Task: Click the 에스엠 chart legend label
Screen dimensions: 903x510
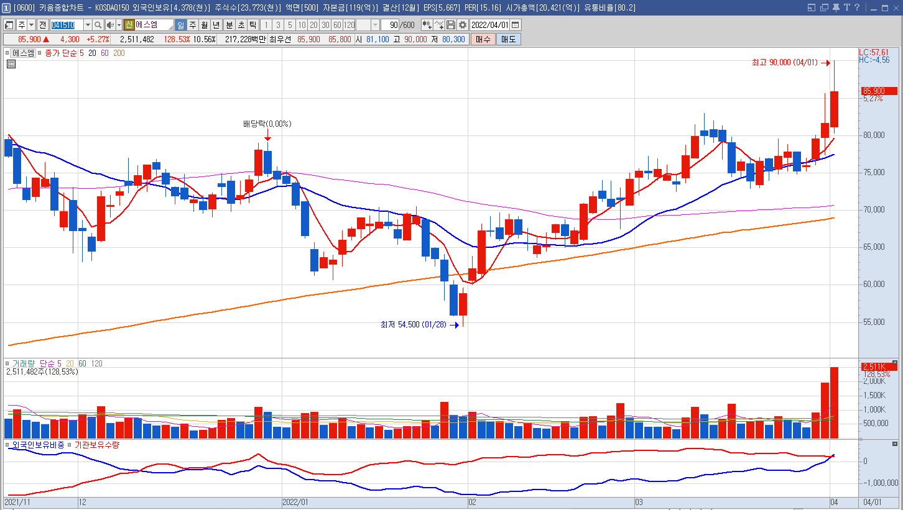Action: 23,53
